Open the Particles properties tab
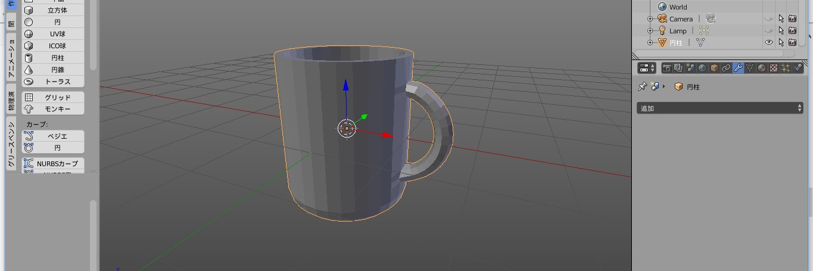 click(786, 68)
